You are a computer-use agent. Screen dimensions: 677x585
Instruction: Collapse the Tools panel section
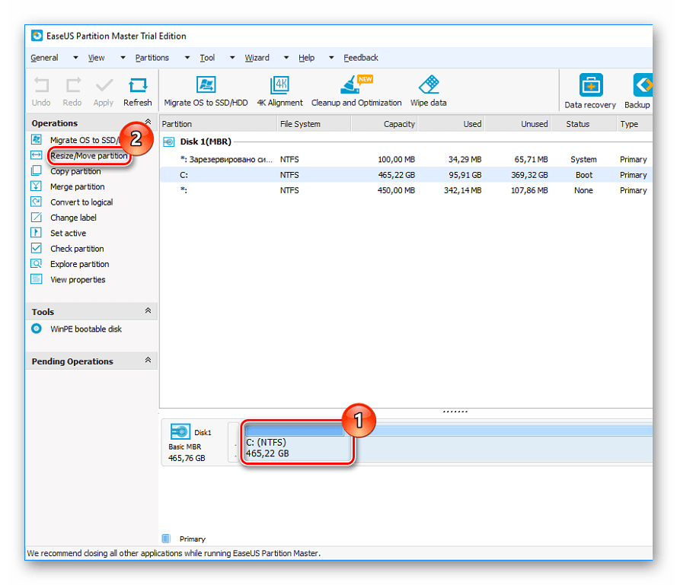148,311
